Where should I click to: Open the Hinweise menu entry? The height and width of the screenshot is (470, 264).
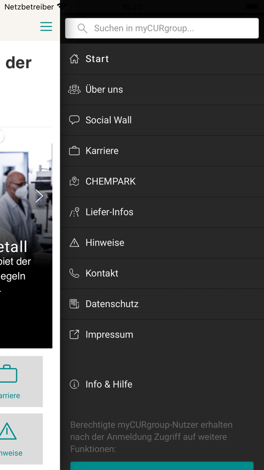coord(162,242)
